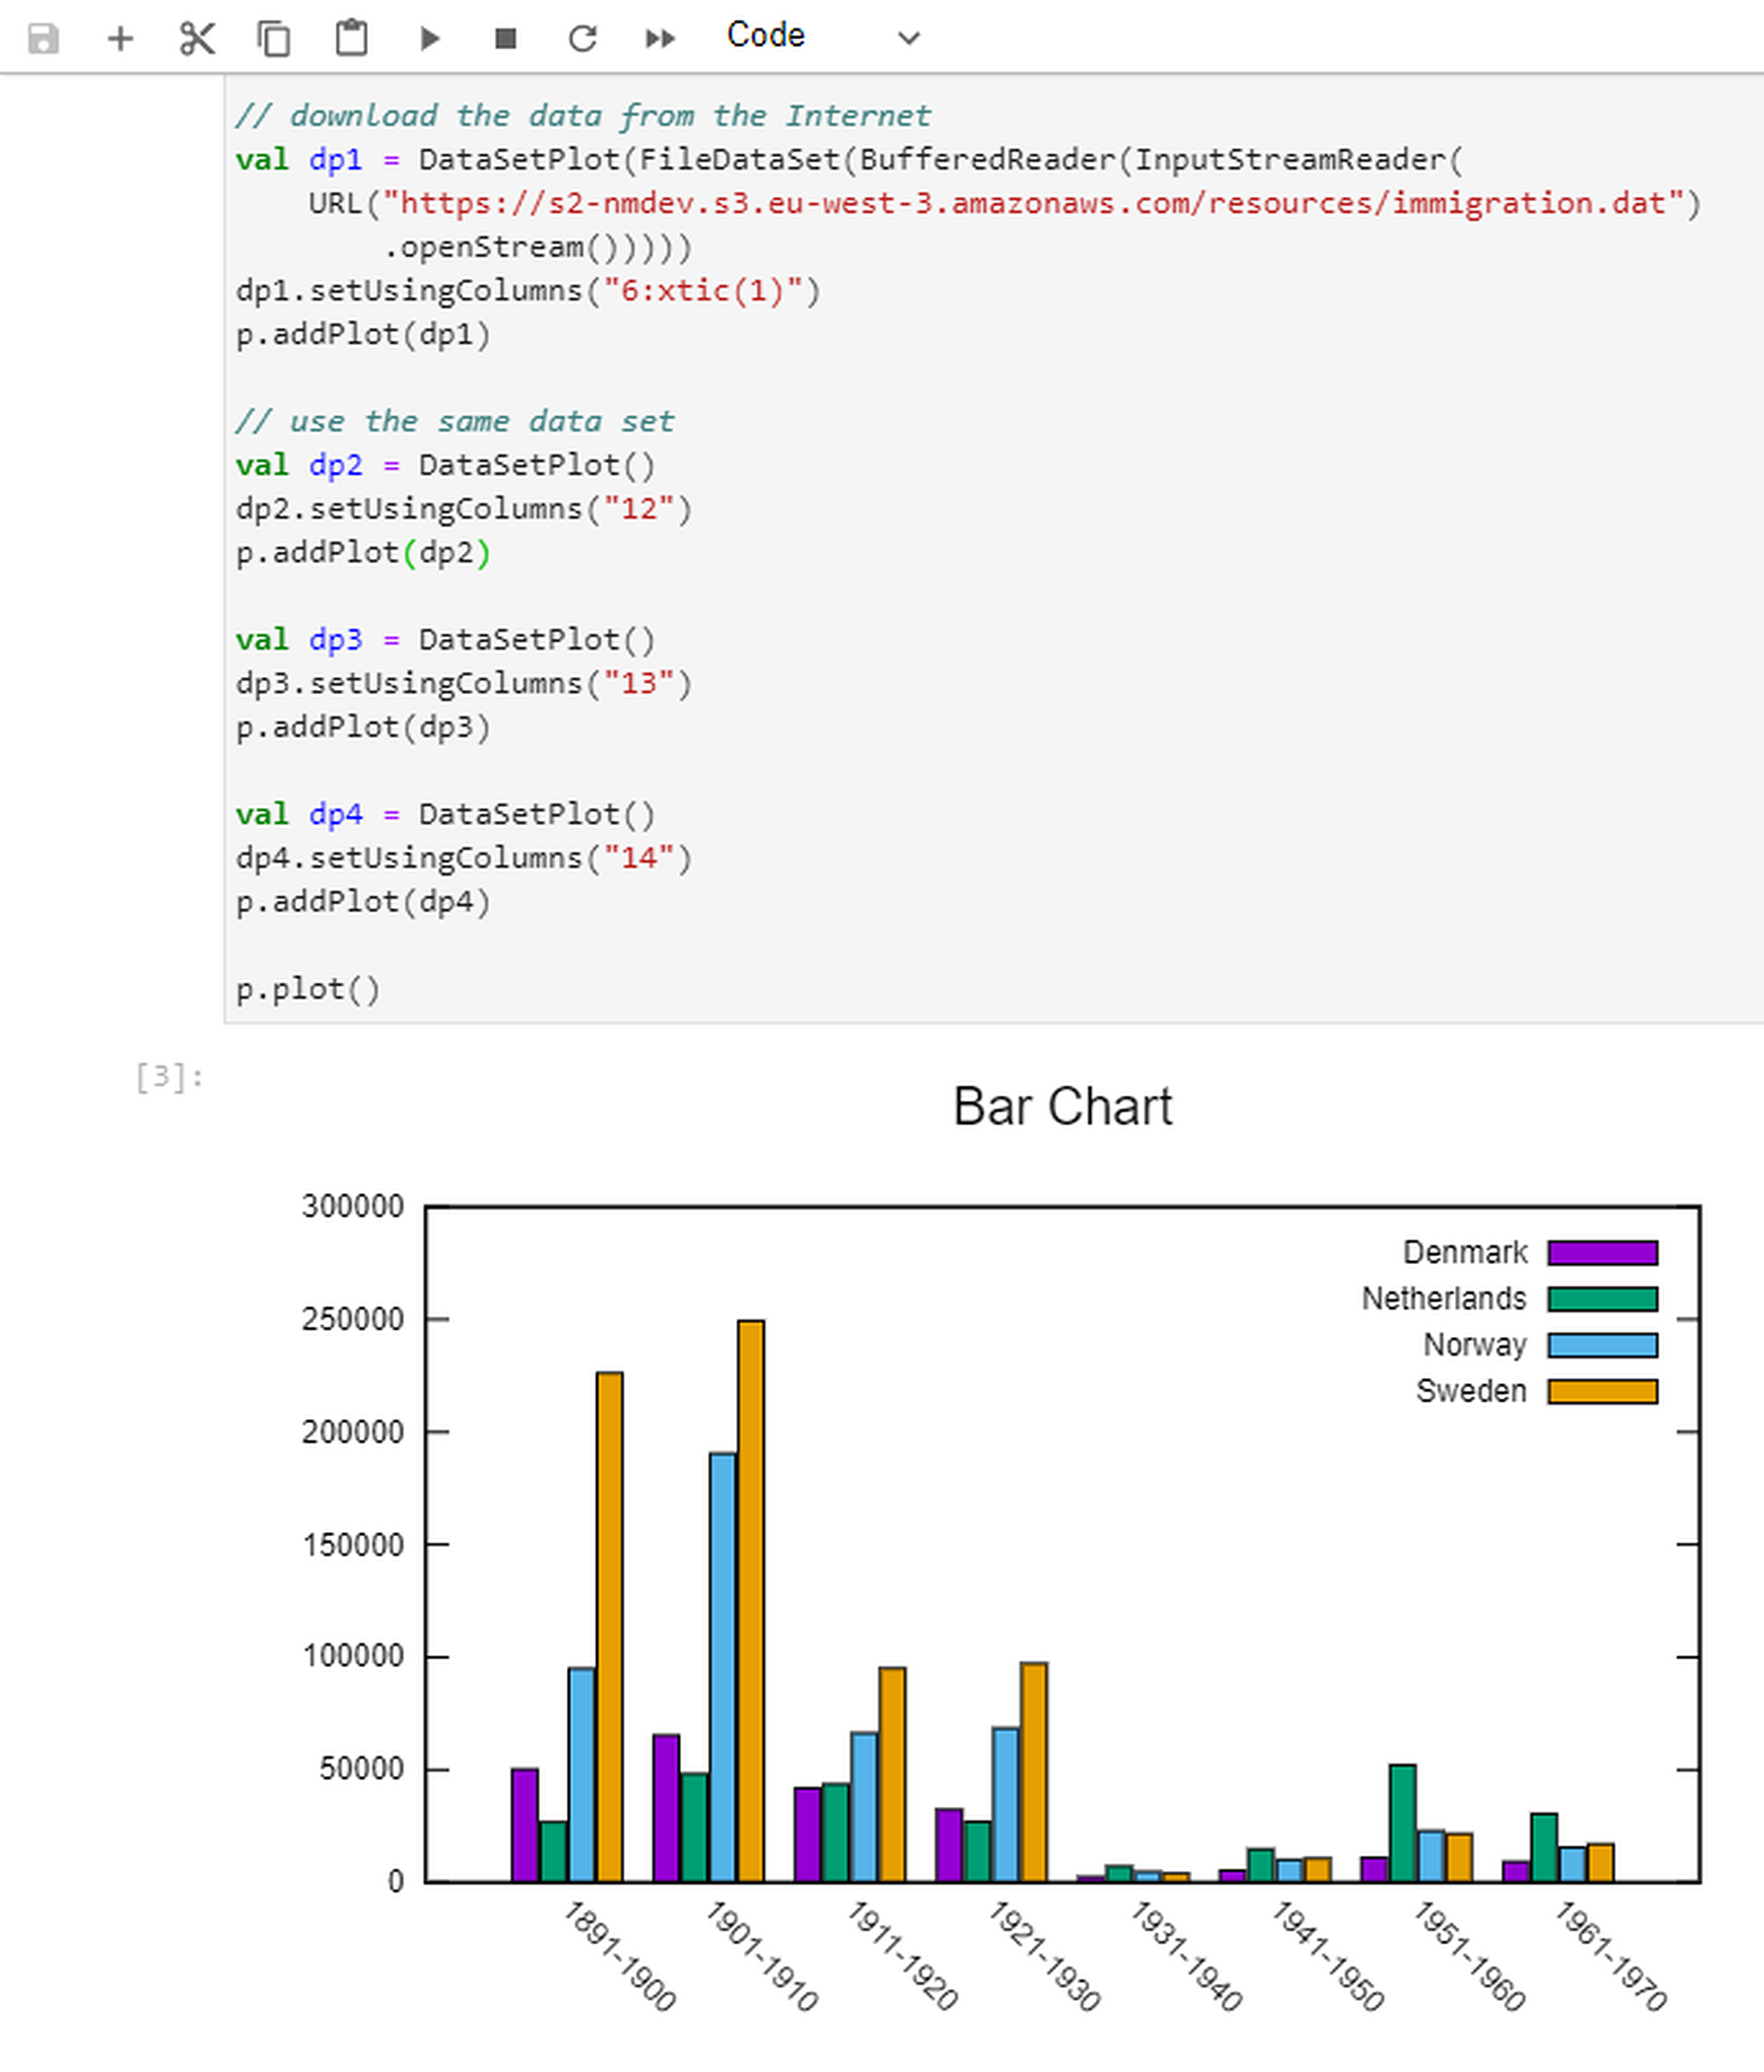Click the download data comment line
This screenshot has height=2072, width=1764.
584,116
